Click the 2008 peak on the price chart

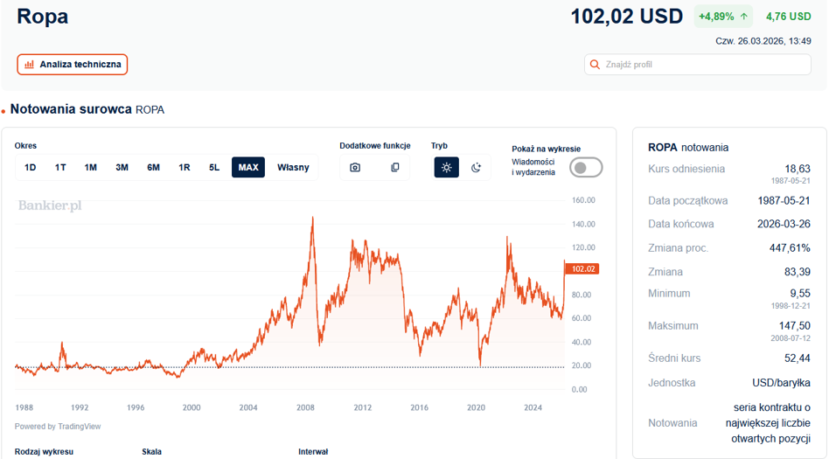(x=312, y=218)
